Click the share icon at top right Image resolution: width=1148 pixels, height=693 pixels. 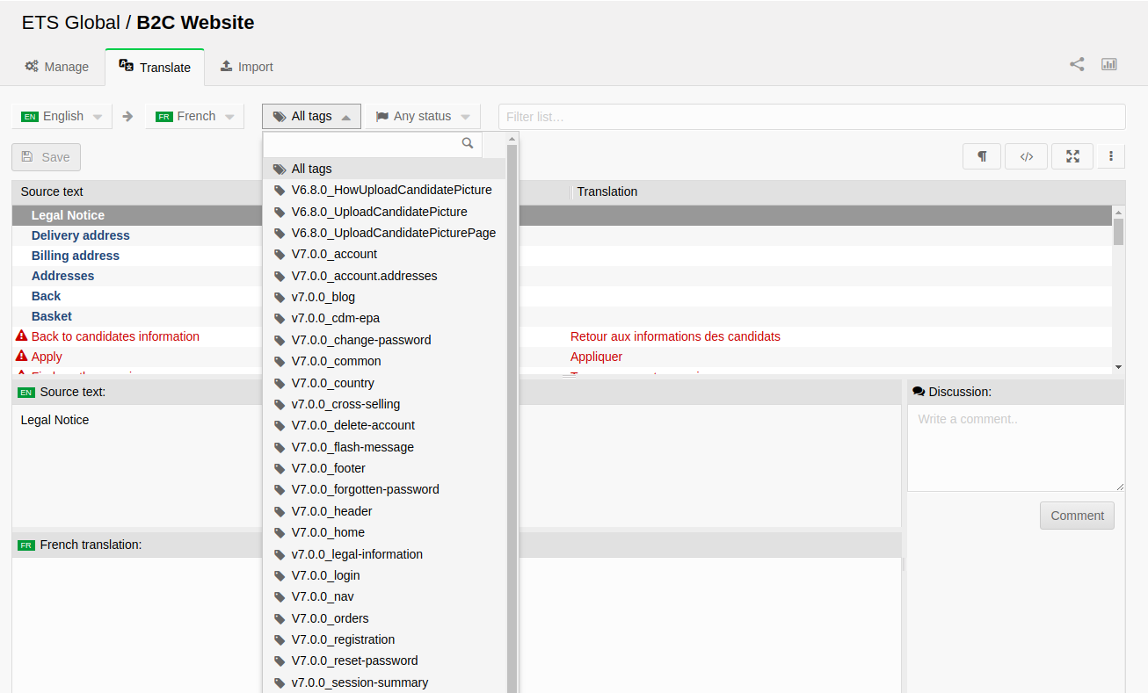(1076, 64)
